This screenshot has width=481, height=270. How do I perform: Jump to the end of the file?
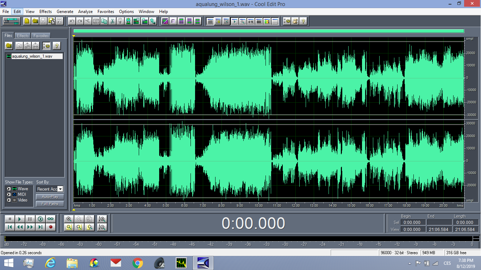pos(40,227)
